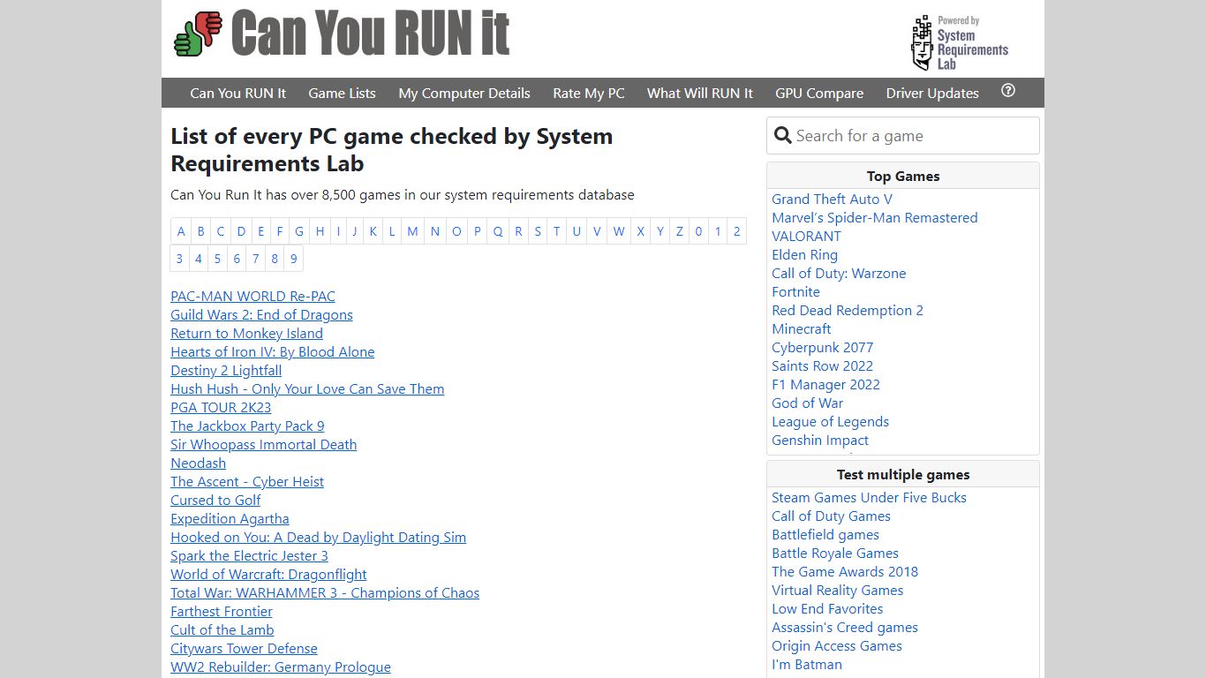The height and width of the screenshot is (678, 1206).
Task: Open Total War: WARHAMMER 3 Champions of Chaos
Action: tap(325, 592)
